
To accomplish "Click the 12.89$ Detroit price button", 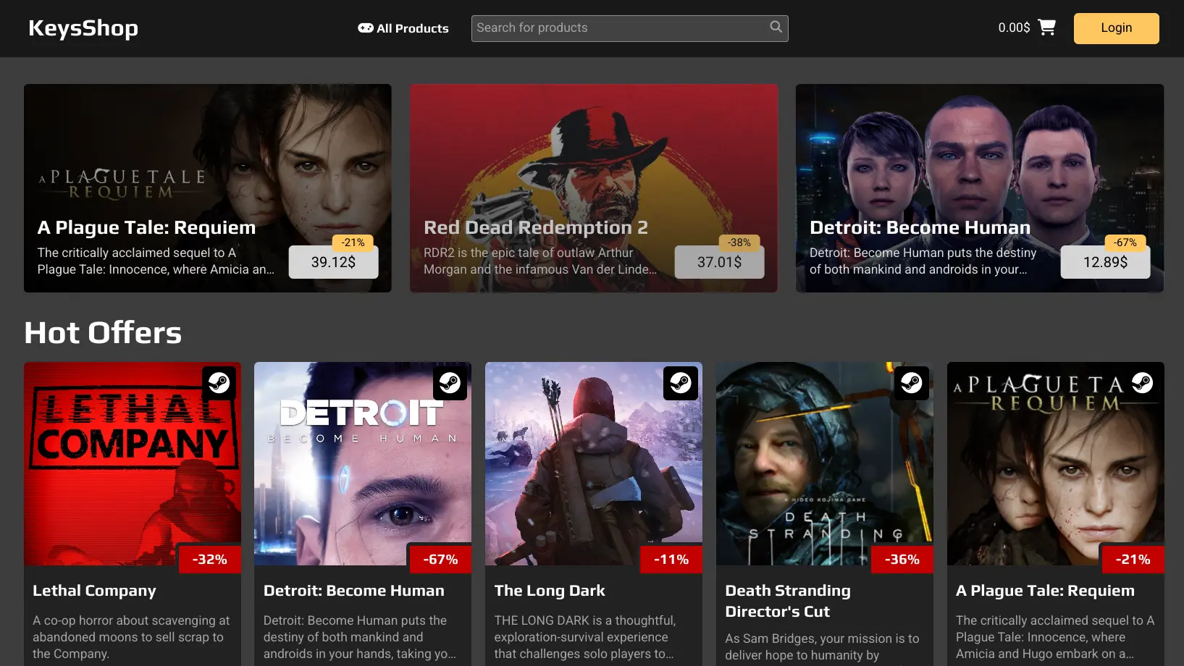I will pos(1105,262).
